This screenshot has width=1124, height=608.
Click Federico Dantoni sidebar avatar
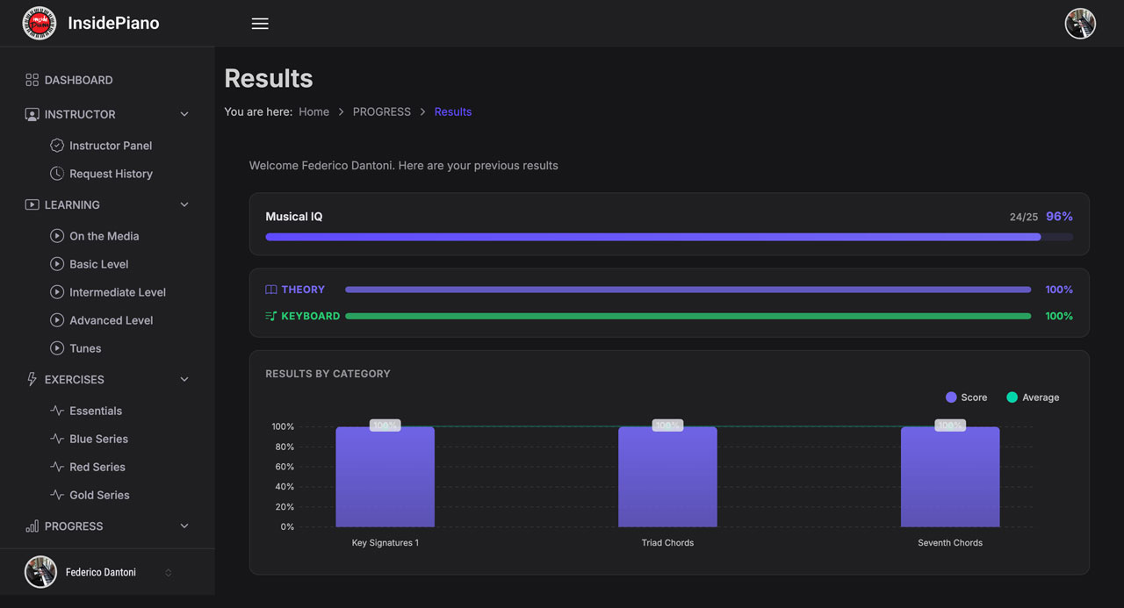point(40,572)
